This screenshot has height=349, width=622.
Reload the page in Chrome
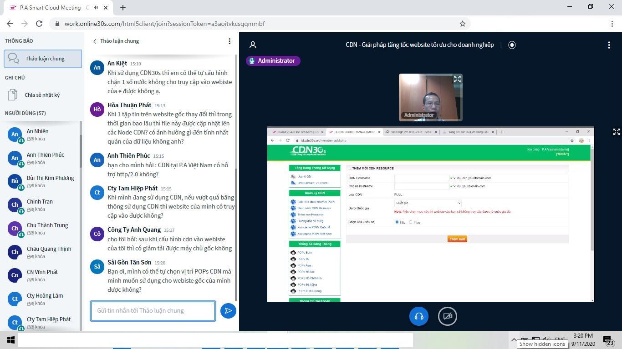(39, 24)
